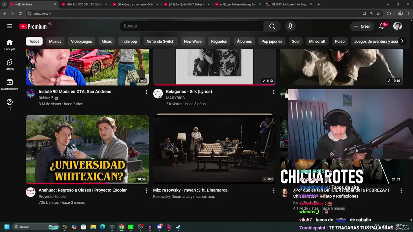Play the rusowsky mix stage thumbnail

point(214,150)
